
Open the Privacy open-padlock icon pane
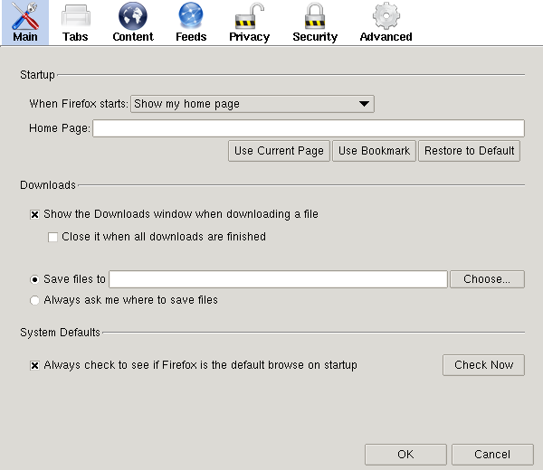pyautogui.click(x=250, y=22)
